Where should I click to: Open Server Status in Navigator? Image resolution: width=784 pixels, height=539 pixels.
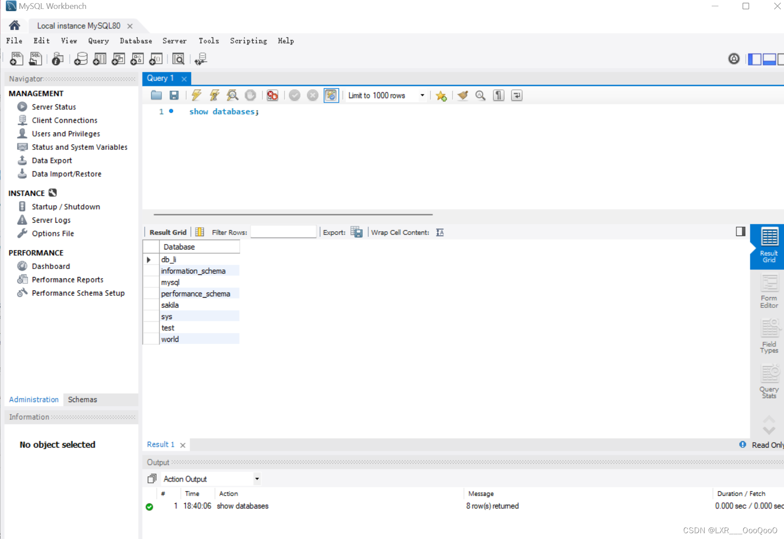pyautogui.click(x=54, y=107)
